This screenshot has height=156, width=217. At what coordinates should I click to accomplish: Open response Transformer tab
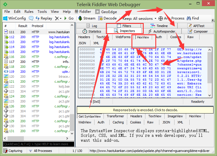click(115, 116)
